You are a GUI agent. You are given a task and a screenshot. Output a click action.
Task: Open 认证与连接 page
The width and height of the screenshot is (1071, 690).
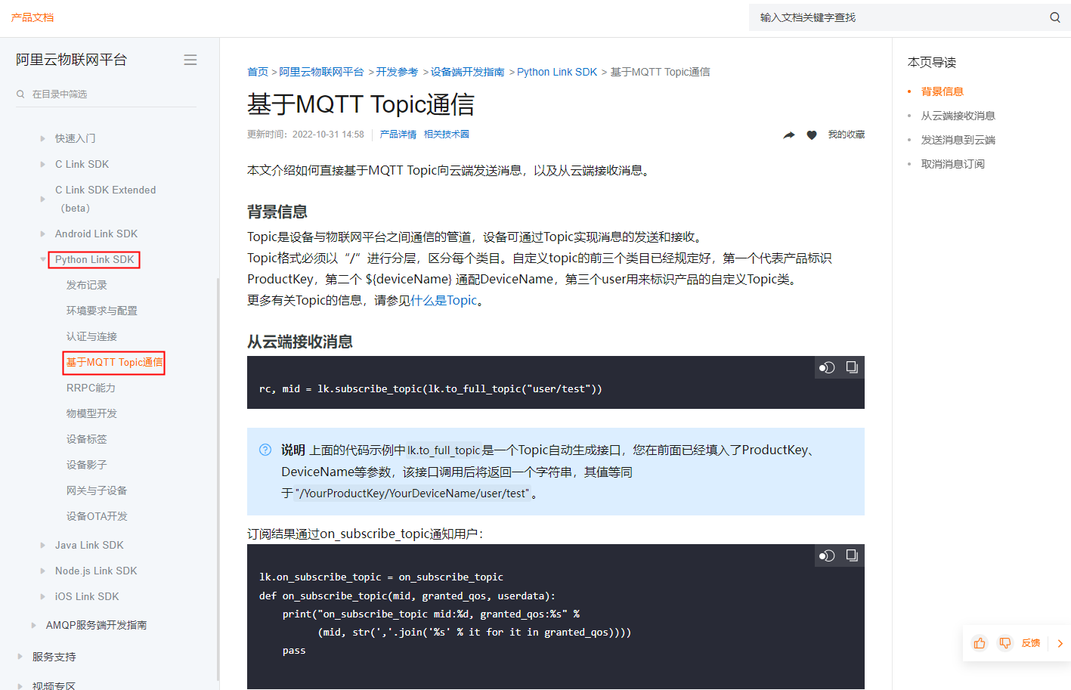[91, 336]
